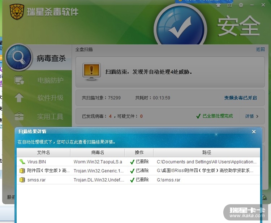This screenshot has width=271, height=223.
Task: Click the smss.rar archive icon
Action: tap(22, 180)
